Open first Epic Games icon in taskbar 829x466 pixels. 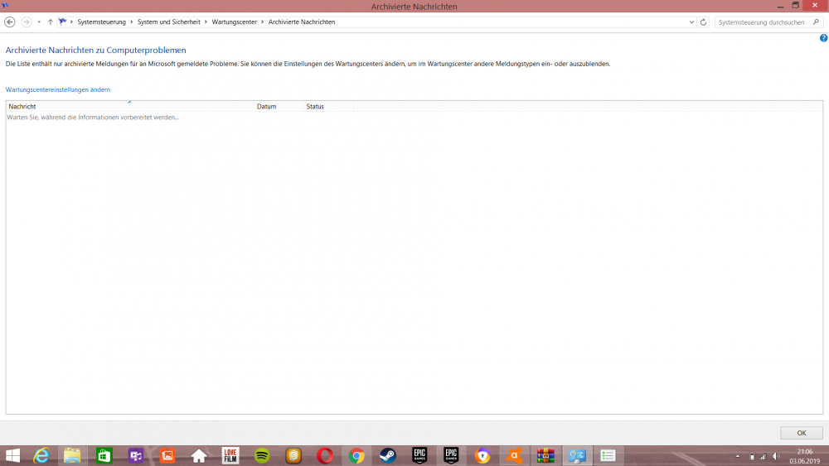[419, 455]
